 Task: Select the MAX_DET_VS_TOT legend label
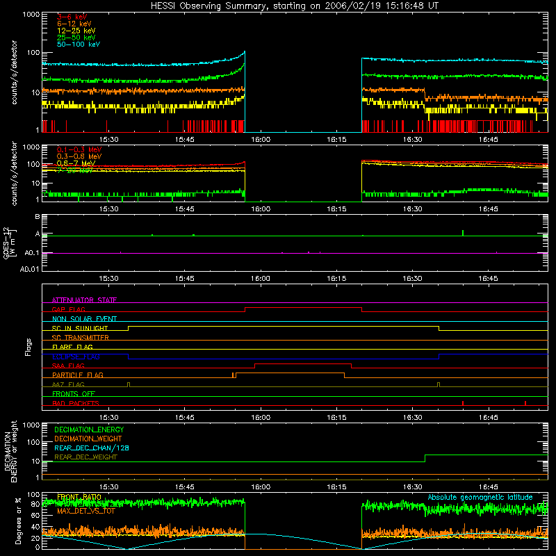tap(86, 511)
